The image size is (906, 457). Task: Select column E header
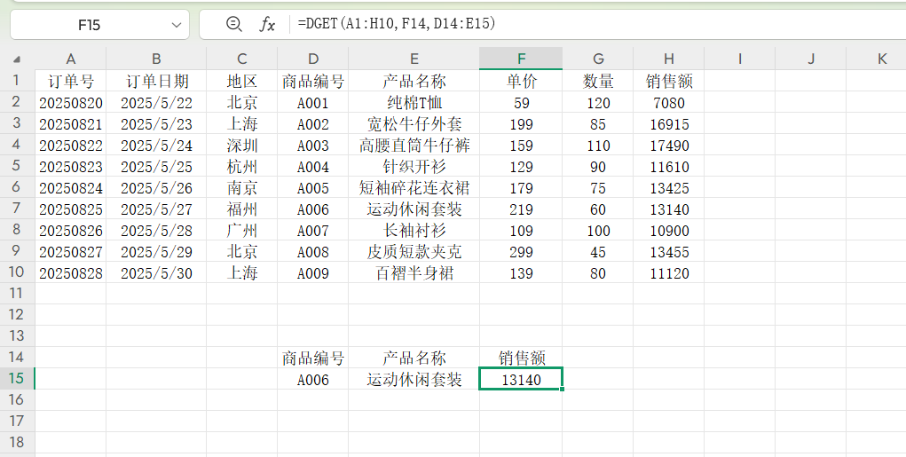pyautogui.click(x=414, y=59)
